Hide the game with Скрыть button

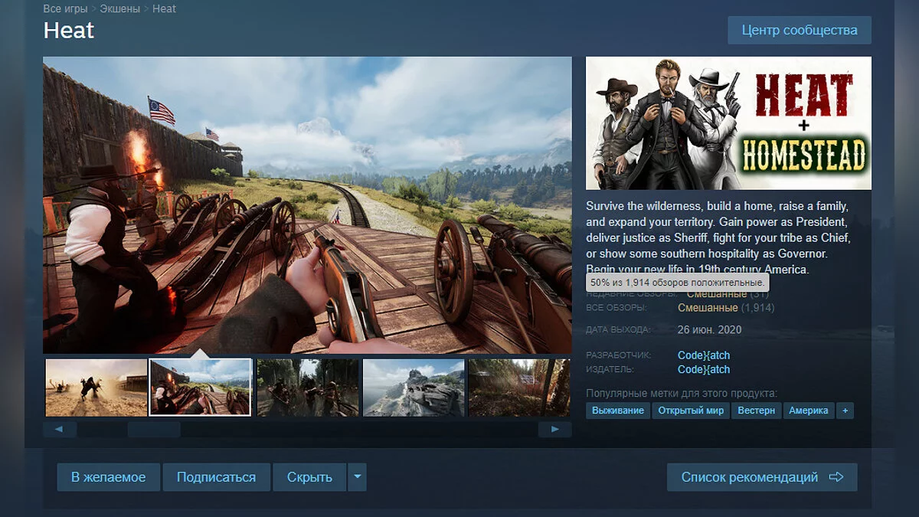click(309, 477)
